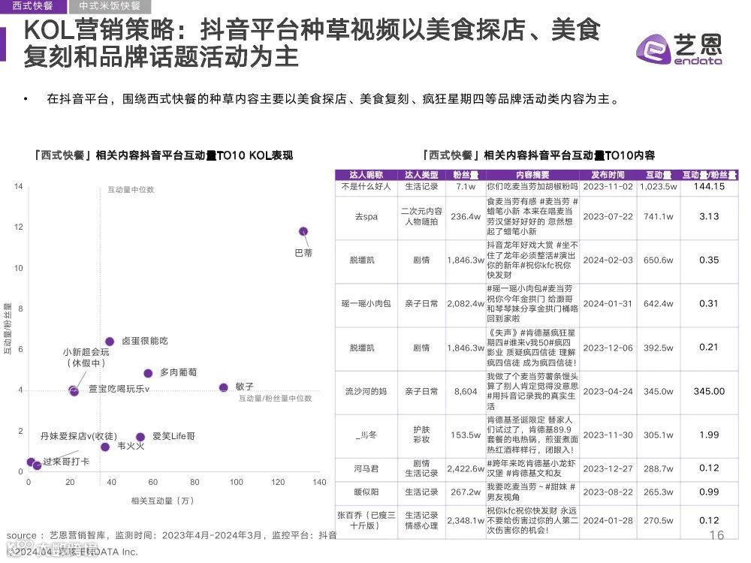Select the 8,604 follower count

tap(466, 392)
